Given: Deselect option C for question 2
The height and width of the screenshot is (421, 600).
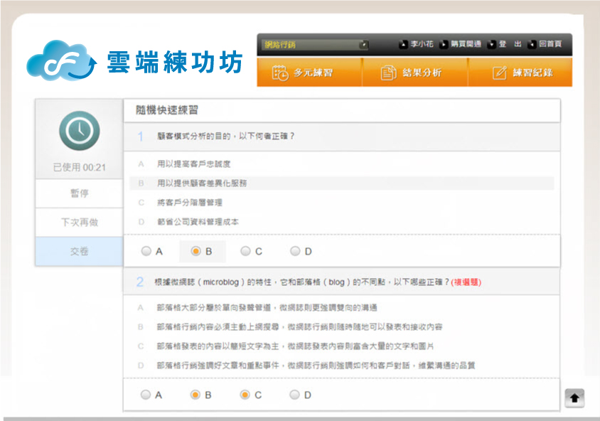Looking at the screenshot, I should [245, 395].
